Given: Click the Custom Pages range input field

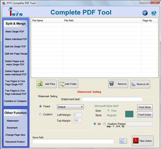Looking at the screenshot, I should pos(140,124).
